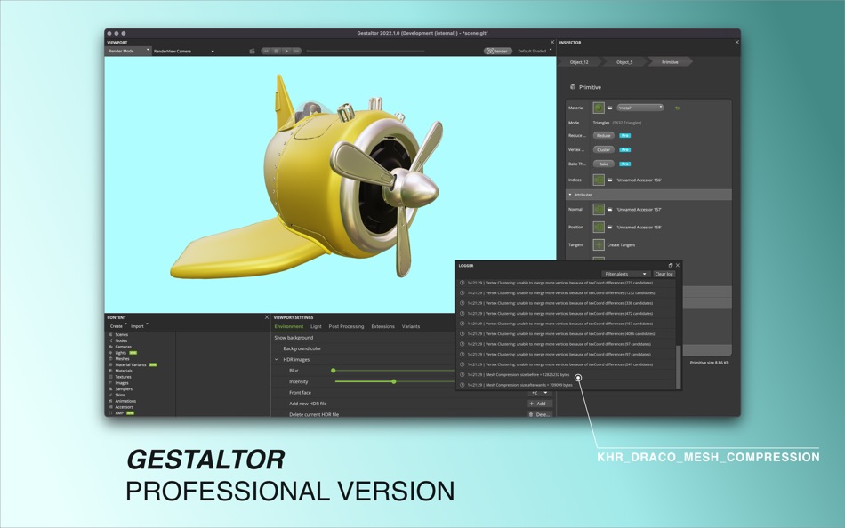
Task: Click the camera snapshot icon in viewport toolbar
Action: pos(252,52)
